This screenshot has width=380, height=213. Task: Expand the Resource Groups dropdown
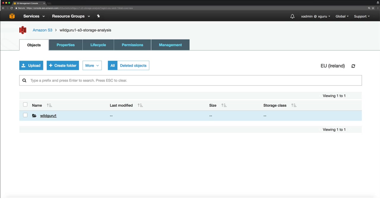click(x=71, y=16)
